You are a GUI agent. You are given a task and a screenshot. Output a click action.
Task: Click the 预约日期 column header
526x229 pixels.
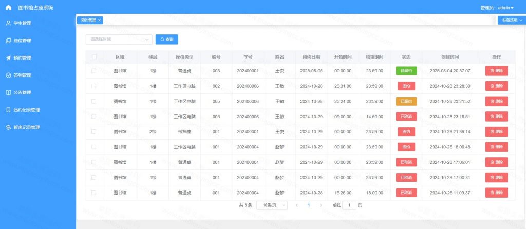click(311, 57)
